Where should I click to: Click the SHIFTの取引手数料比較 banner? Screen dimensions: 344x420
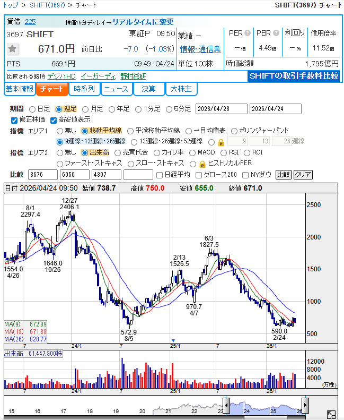[294, 76]
